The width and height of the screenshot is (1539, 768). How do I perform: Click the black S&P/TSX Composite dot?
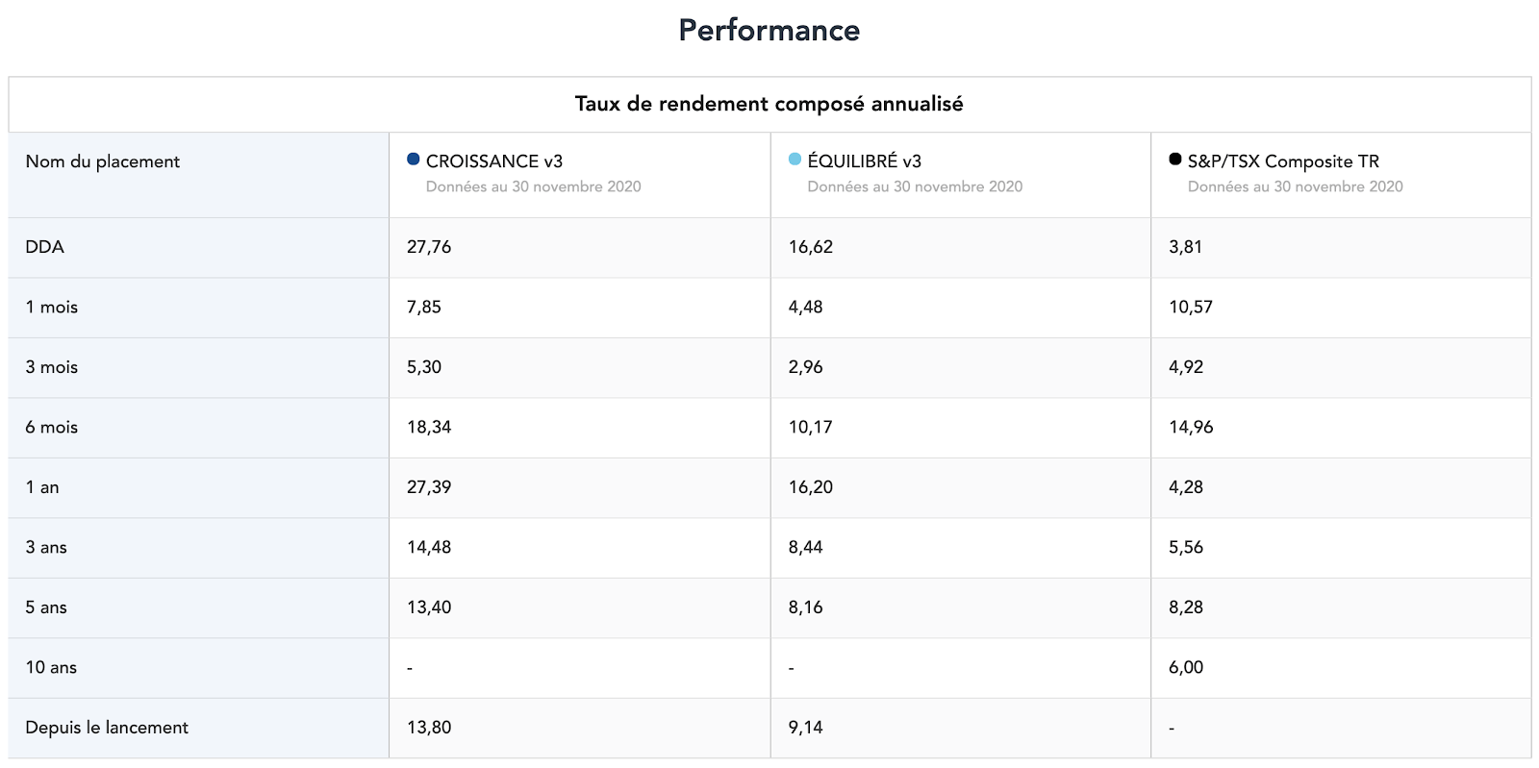point(1175,160)
